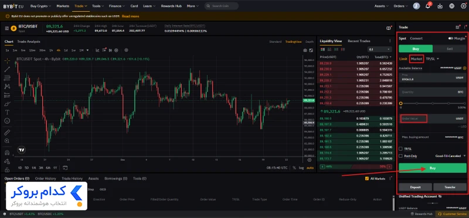The width and height of the screenshot is (469, 218).
Task: Toggle log scale on chart
Action: click(x=301, y=168)
